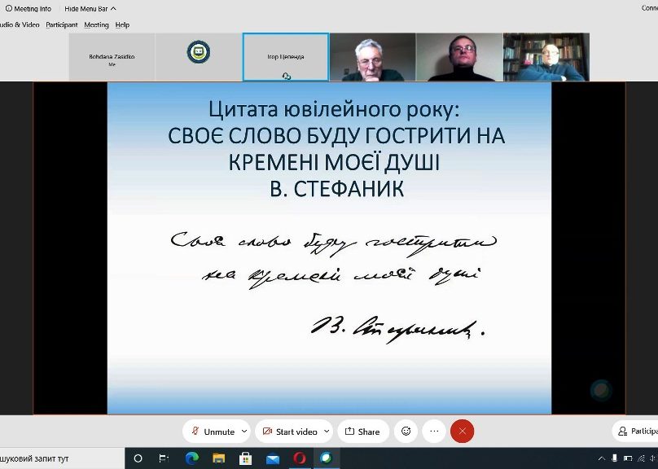This screenshot has width=658, height=469.
Task: Launch Microsoft Edge from the taskbar
Action: coord(191,458)
